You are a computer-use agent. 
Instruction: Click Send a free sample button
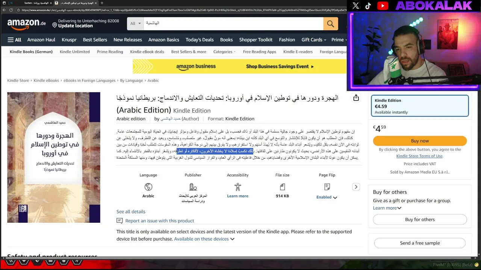420,243
